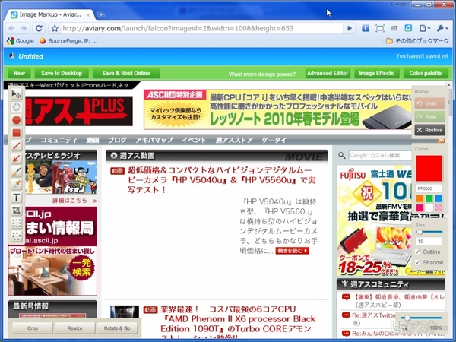The image size is (456, 342).
Task: Click the Go play arrow beside the address bar
Action: coord(350,28)
